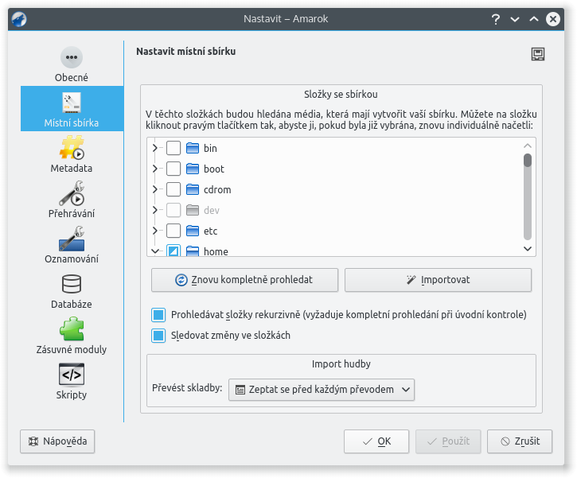Viewport: 577px width, 478px height.
Task: Click the etc folder icon
Action: click(x=192, y=231)
